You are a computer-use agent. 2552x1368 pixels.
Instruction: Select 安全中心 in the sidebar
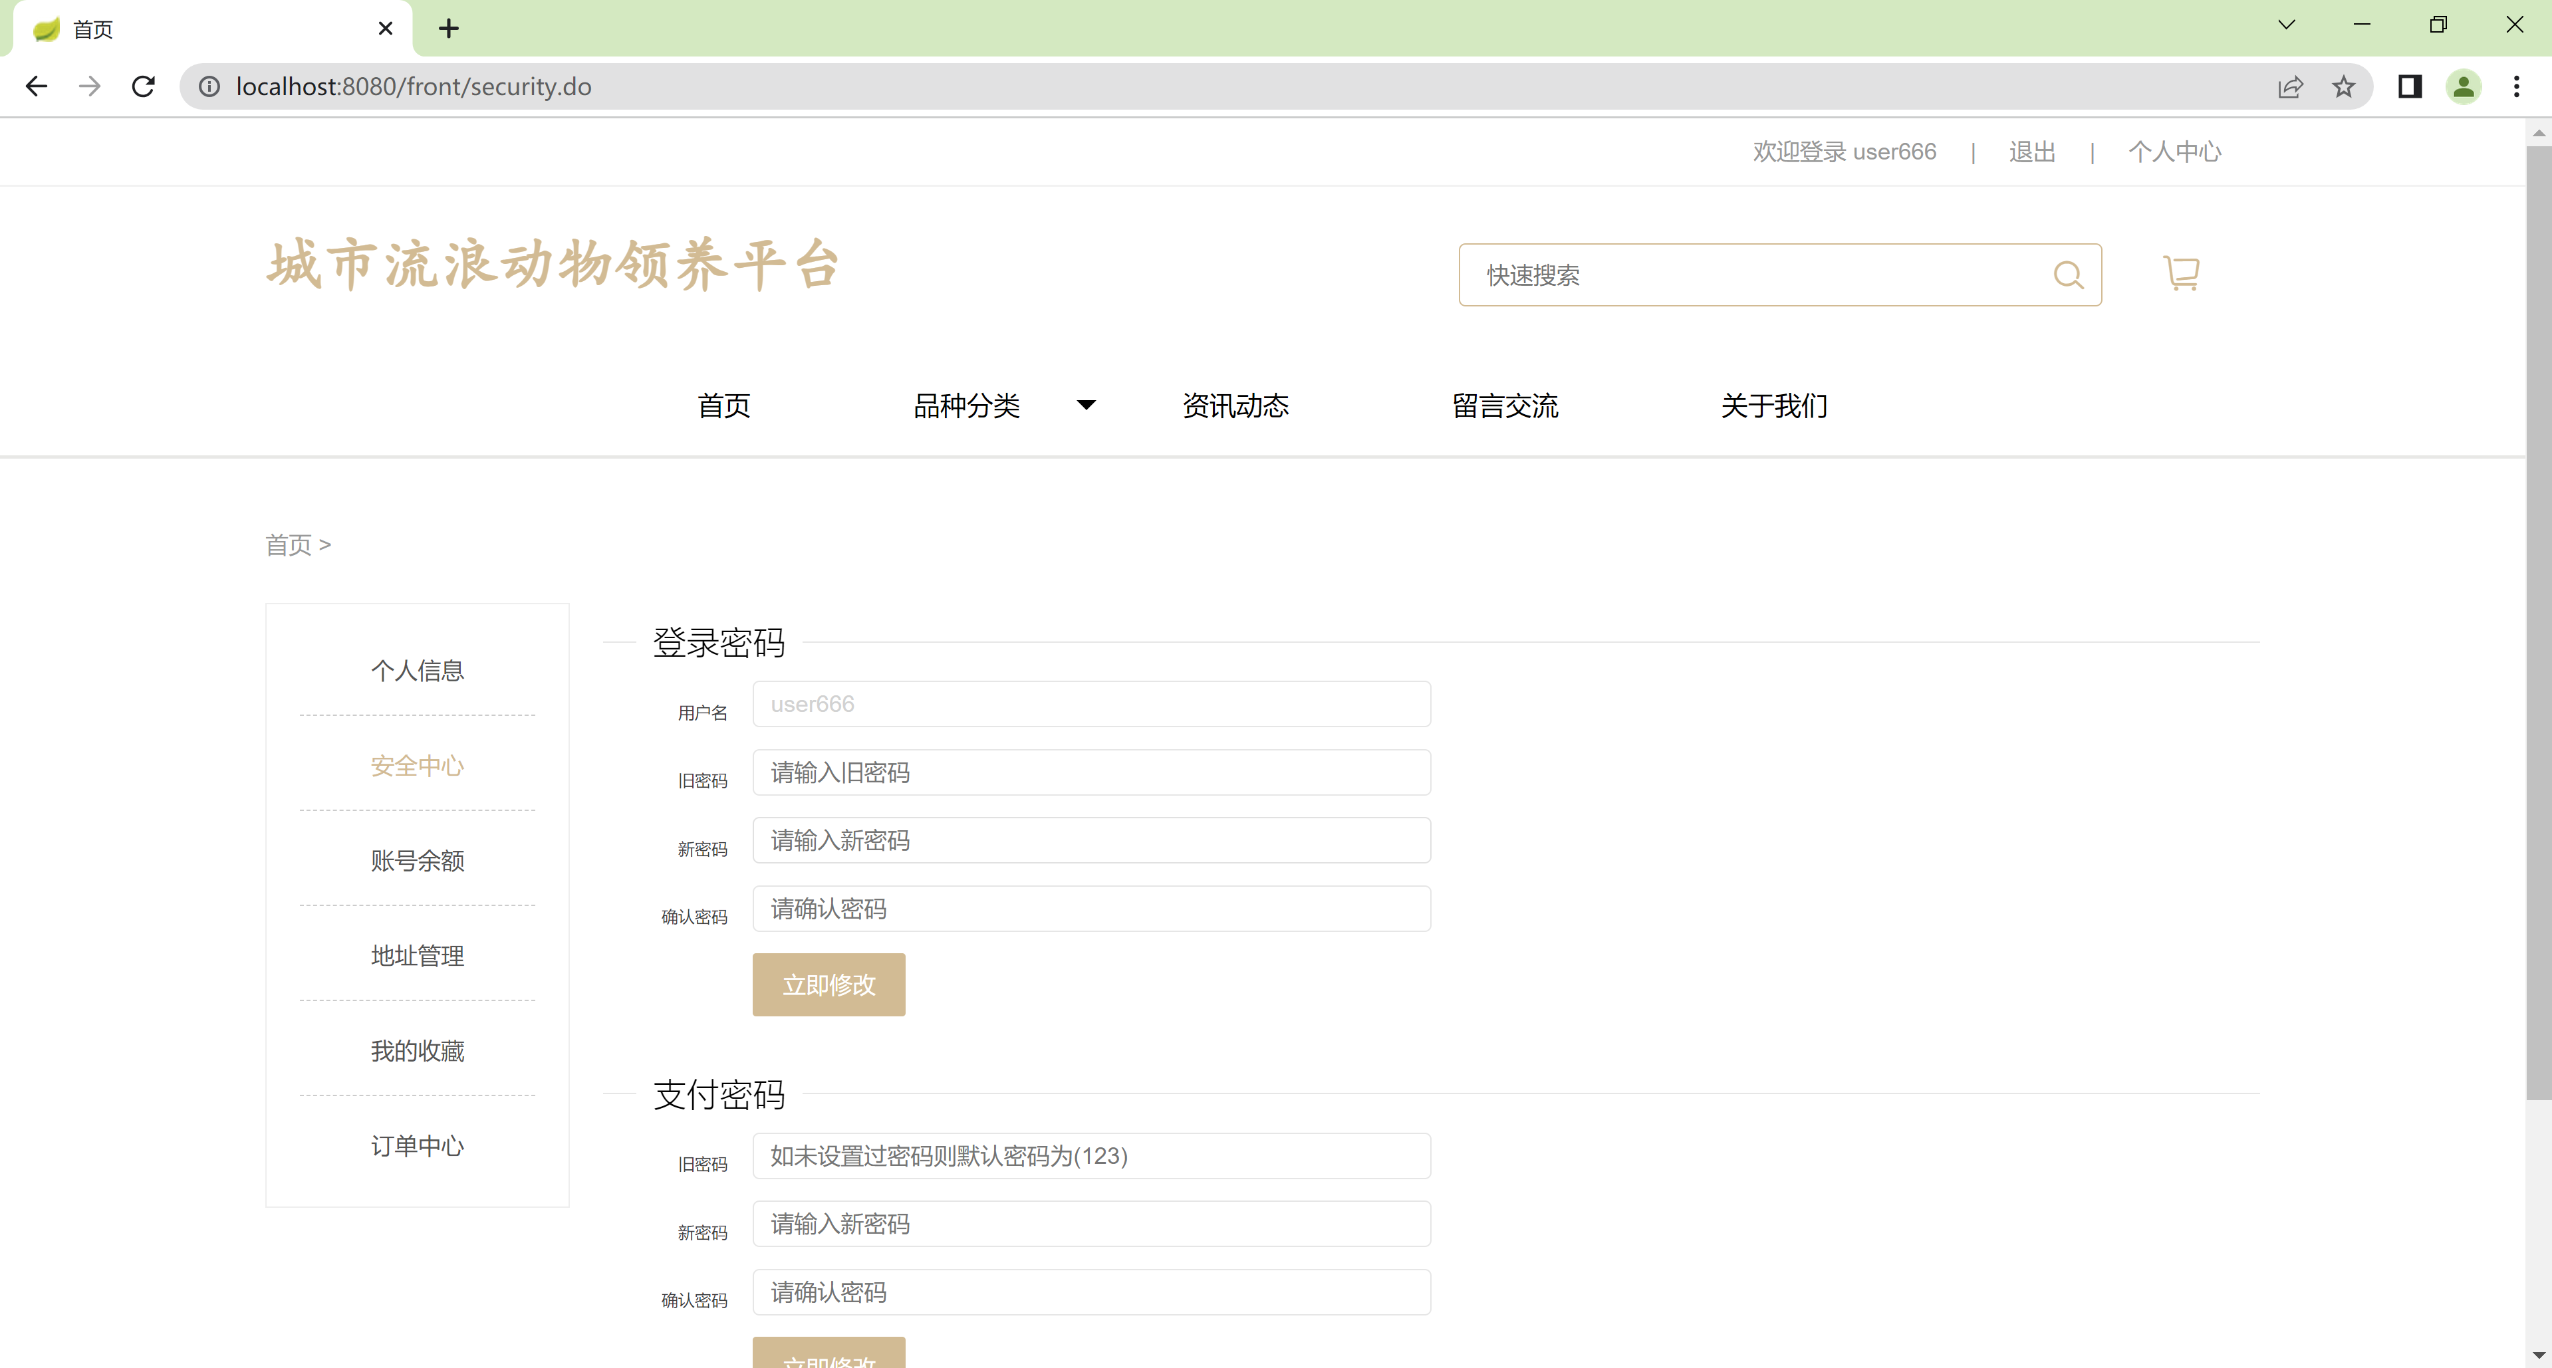click(x=417, y=766)
